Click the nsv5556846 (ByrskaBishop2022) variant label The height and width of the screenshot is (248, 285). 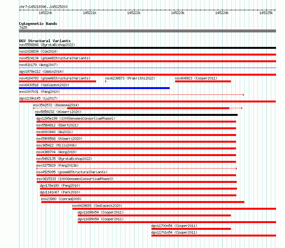click(x=47, y=45)
